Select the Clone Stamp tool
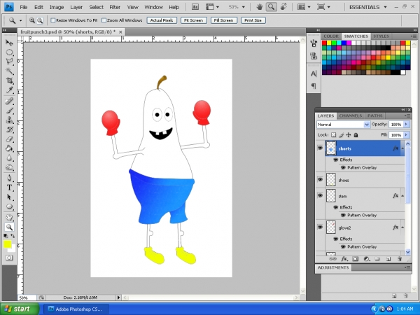 pos(9,120)
